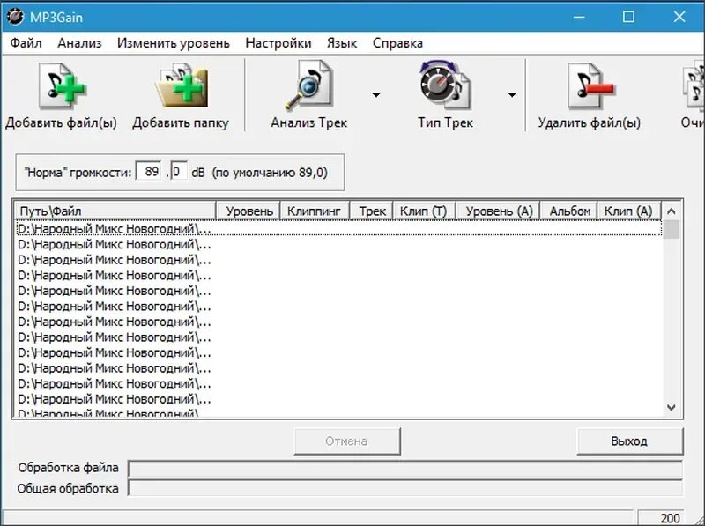Select the first highlighted file row
This screenshot has height=526, width=705.
[x=338, y=229]
